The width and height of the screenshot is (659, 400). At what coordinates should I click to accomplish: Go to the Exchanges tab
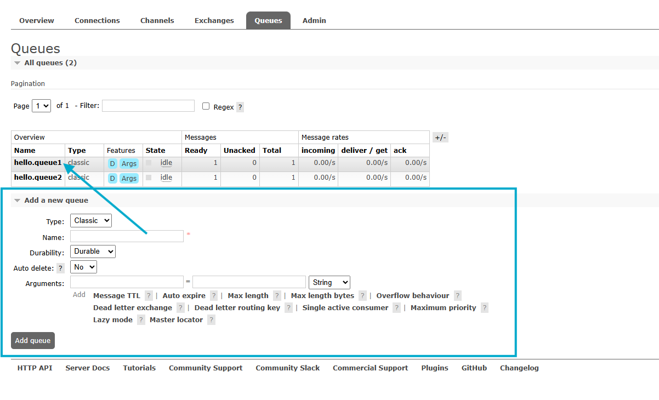[214, 21]
